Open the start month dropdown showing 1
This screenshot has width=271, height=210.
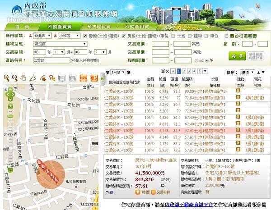click(x=59, y=52)
